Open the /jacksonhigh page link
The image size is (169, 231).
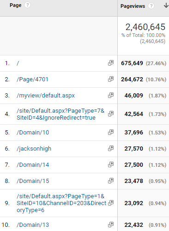tap(34, 149)
